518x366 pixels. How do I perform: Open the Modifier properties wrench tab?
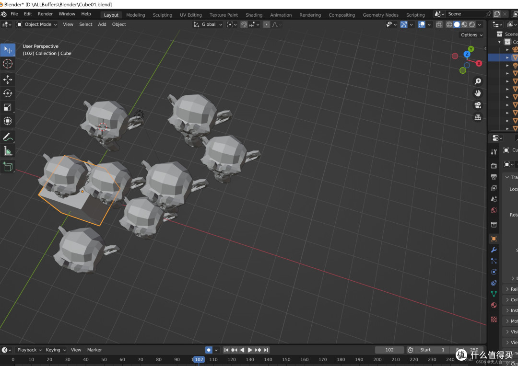(x=494, y=250)
